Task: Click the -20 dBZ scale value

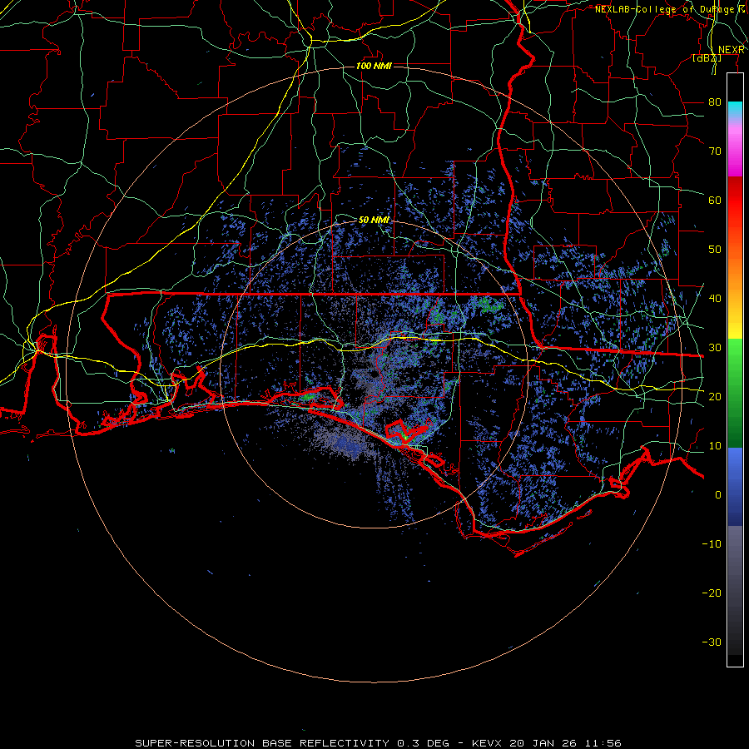Action: (x=712, y=593)
